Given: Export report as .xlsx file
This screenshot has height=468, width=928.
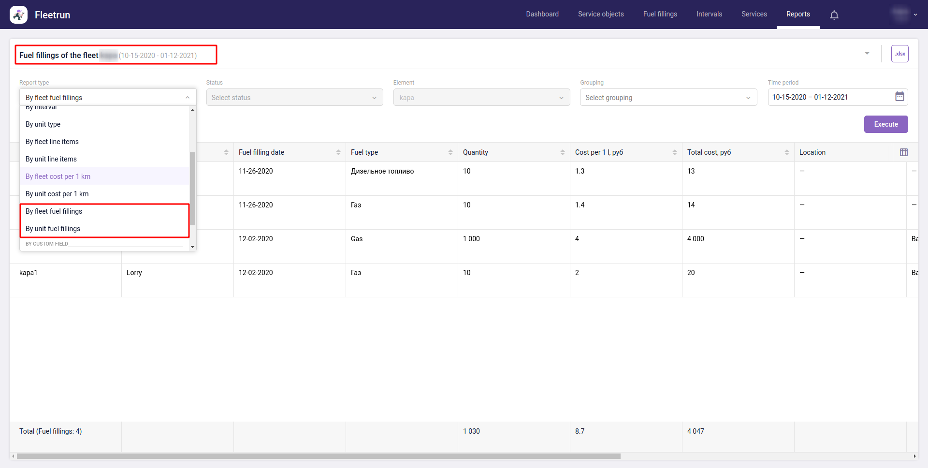Looking at the screenshot, I should tap(899, 54).
